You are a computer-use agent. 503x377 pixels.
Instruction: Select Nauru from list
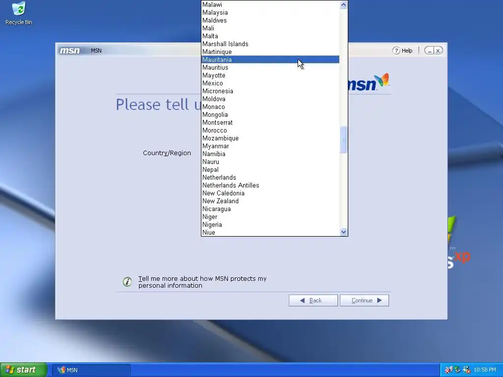click(x=271, y=162)
